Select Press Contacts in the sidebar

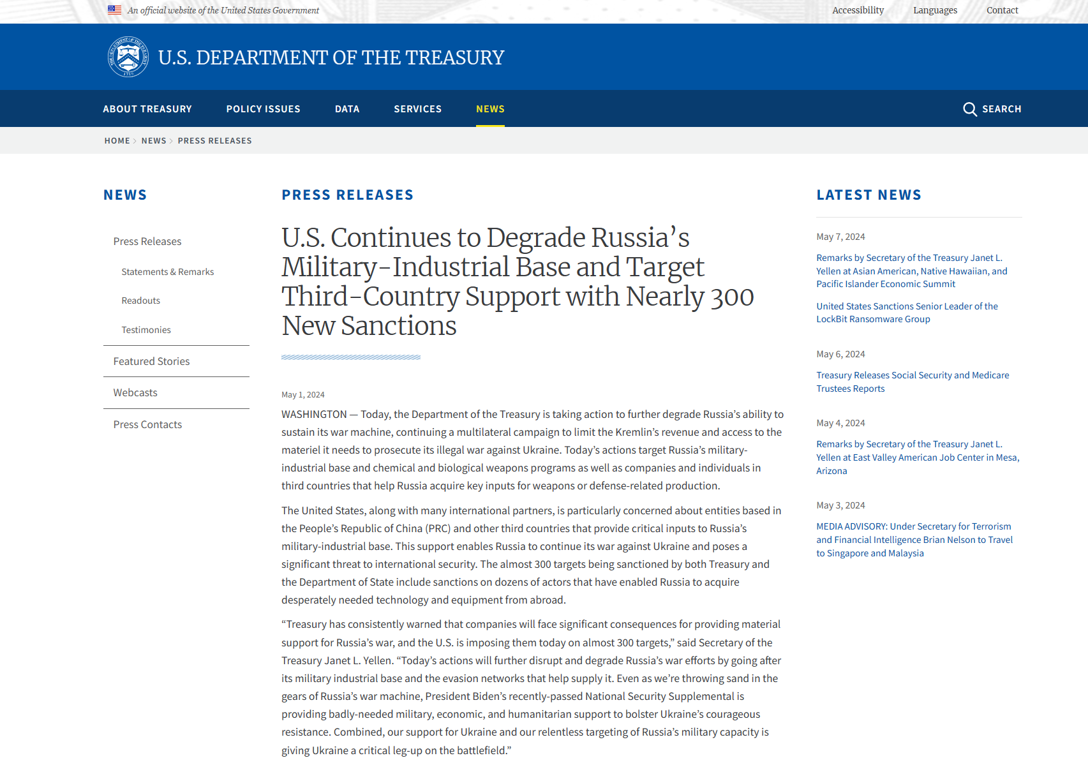[x=147, y=424]
